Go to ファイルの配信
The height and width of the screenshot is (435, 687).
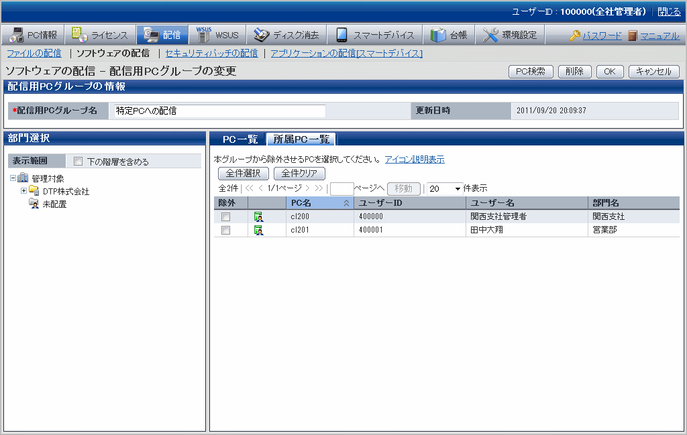coord(34,54)
